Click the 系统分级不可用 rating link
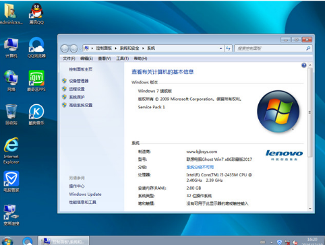325x245 pixels. click(x=200, y=167)
